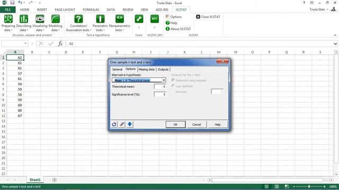339x190 pixels.
Task: Click the horizontal scrollbar right arrow
Action: (332, 180)
